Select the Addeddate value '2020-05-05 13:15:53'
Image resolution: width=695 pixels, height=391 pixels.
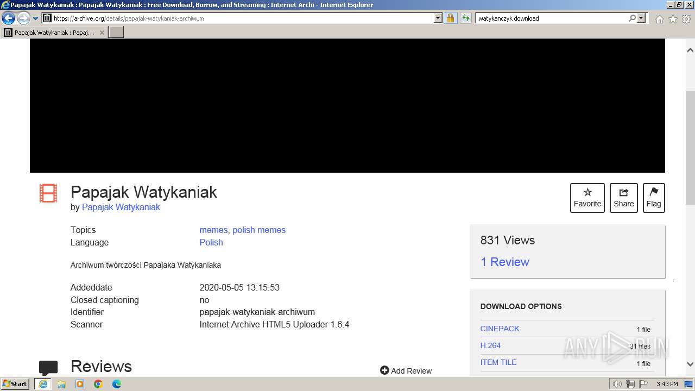coord(239,287)
